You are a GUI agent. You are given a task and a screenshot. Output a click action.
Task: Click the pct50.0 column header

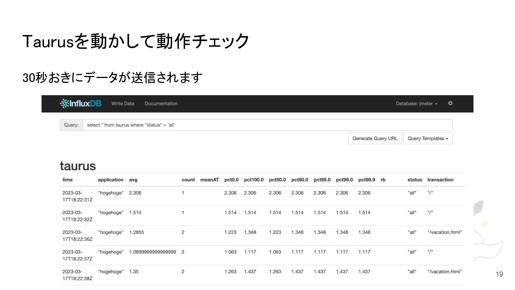(277, 180)
